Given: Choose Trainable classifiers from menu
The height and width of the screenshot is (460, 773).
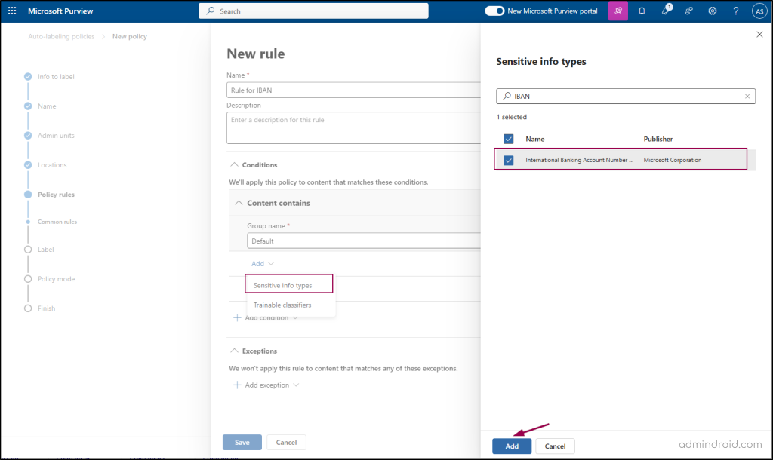Looking at the screenshot, I should click(x=282, y=305).
